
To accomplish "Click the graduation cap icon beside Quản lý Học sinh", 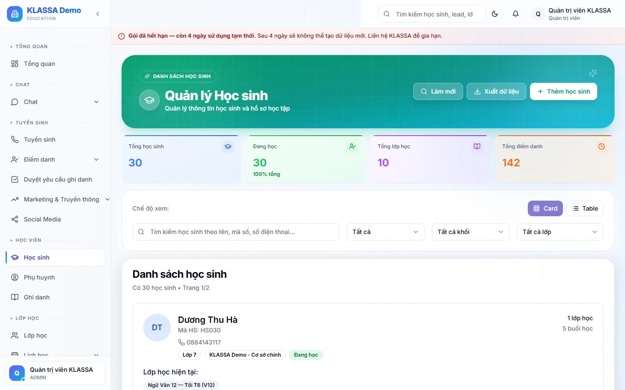I will click(149, 100).
